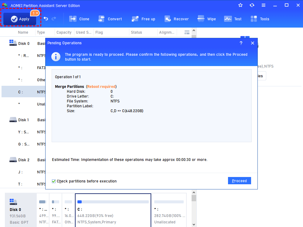The image size is (303, 227).
Task: Close the Pending Operations dialog
Action: (x=253, y=43)
